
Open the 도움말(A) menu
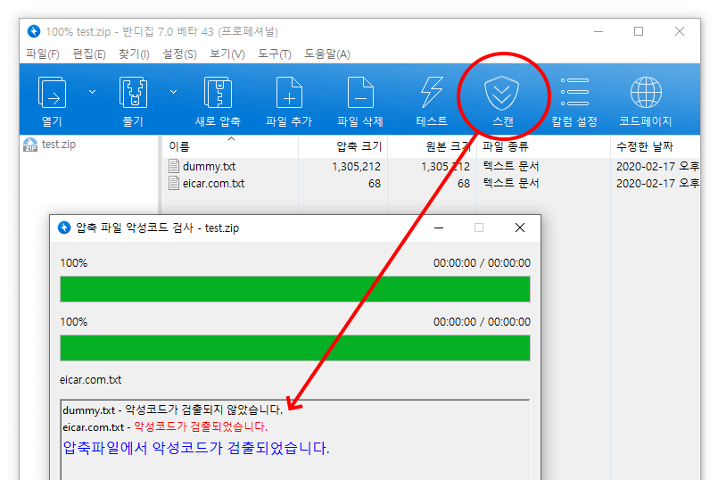click(327, 54)
